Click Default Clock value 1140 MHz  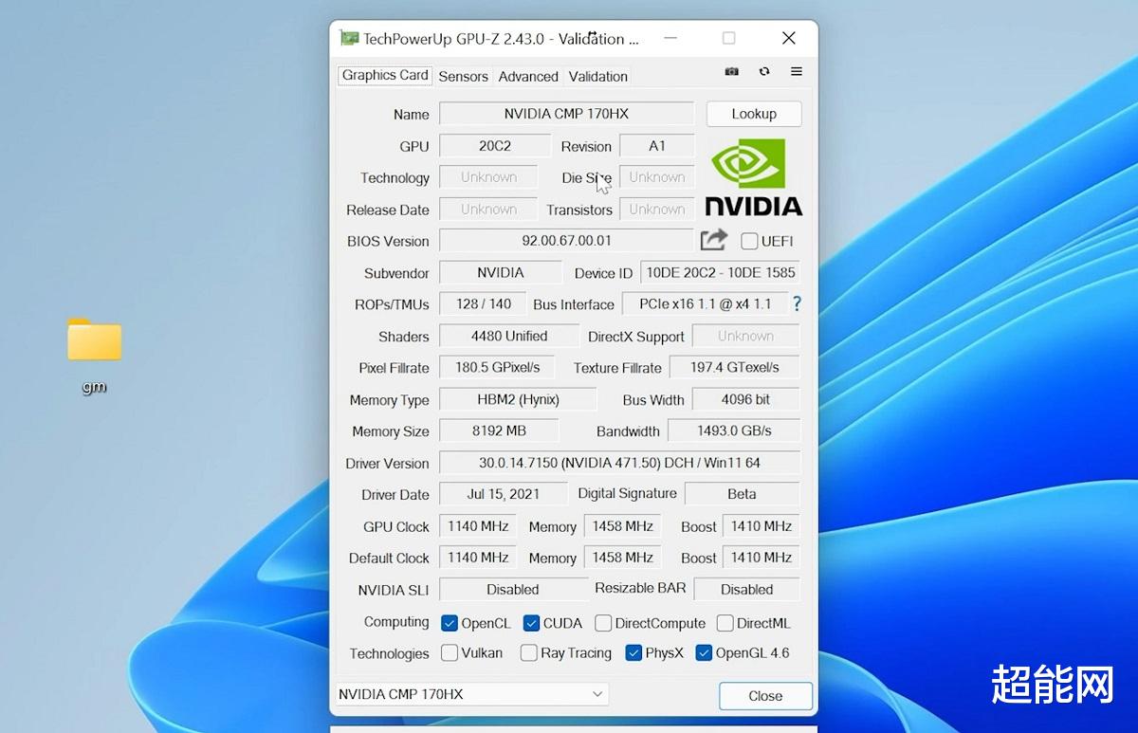478,559
